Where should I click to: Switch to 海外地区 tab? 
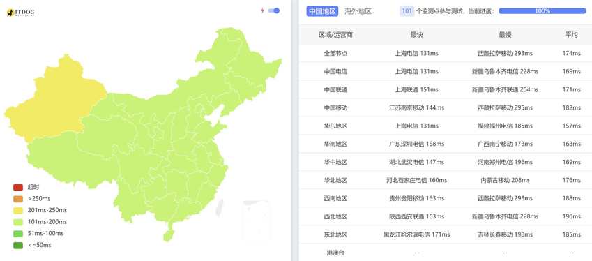[x=358, y=11]
